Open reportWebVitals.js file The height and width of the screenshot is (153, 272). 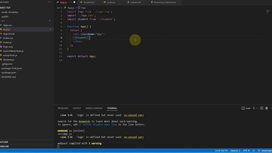(13, 51)
